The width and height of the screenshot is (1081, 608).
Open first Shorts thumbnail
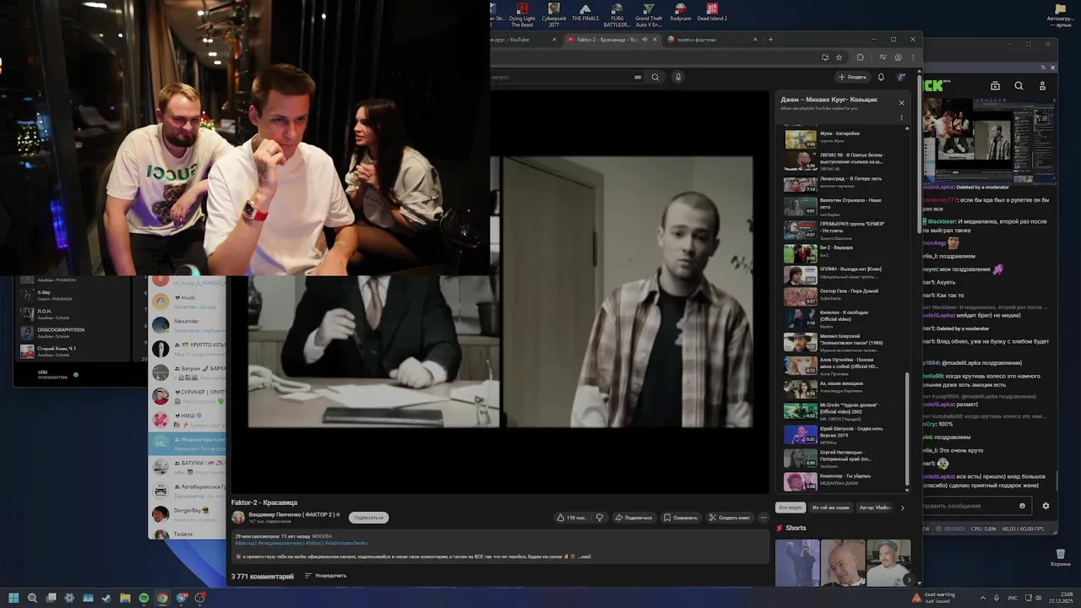(x=797, y=562)
